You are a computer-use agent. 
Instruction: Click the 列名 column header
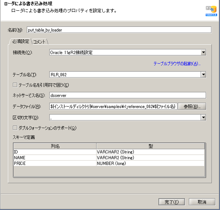click(55, 146)
